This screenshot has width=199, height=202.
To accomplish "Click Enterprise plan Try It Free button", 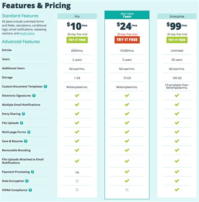I will [x=177, y=40].
